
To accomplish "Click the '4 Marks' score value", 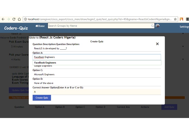I will (16, 59).
